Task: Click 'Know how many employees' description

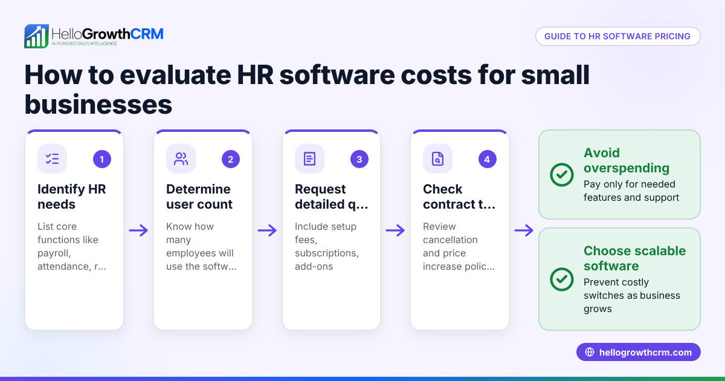Action: tap(200, 246)
